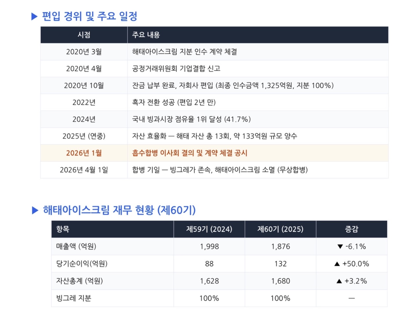Select the '시점' column header
The width and height of the screenshot is (420, 315).
(84, 35)
